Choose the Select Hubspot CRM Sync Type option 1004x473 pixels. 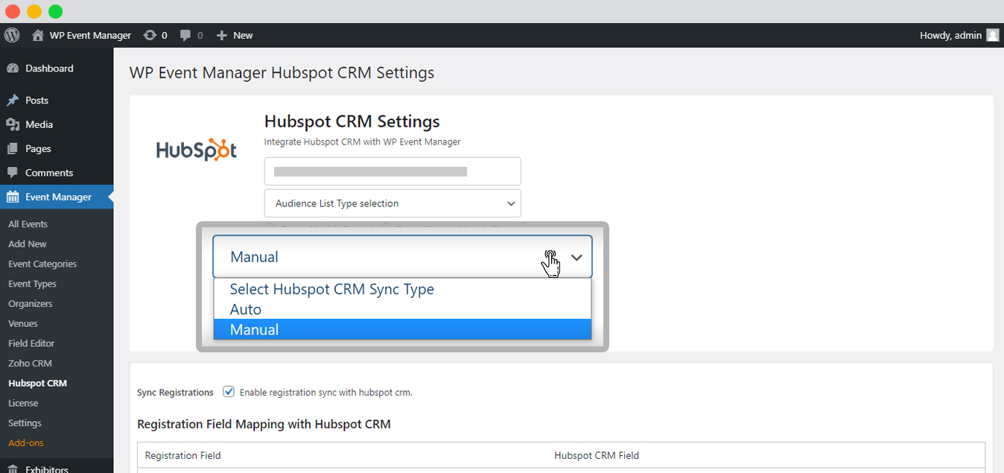(x=402, y=289)
